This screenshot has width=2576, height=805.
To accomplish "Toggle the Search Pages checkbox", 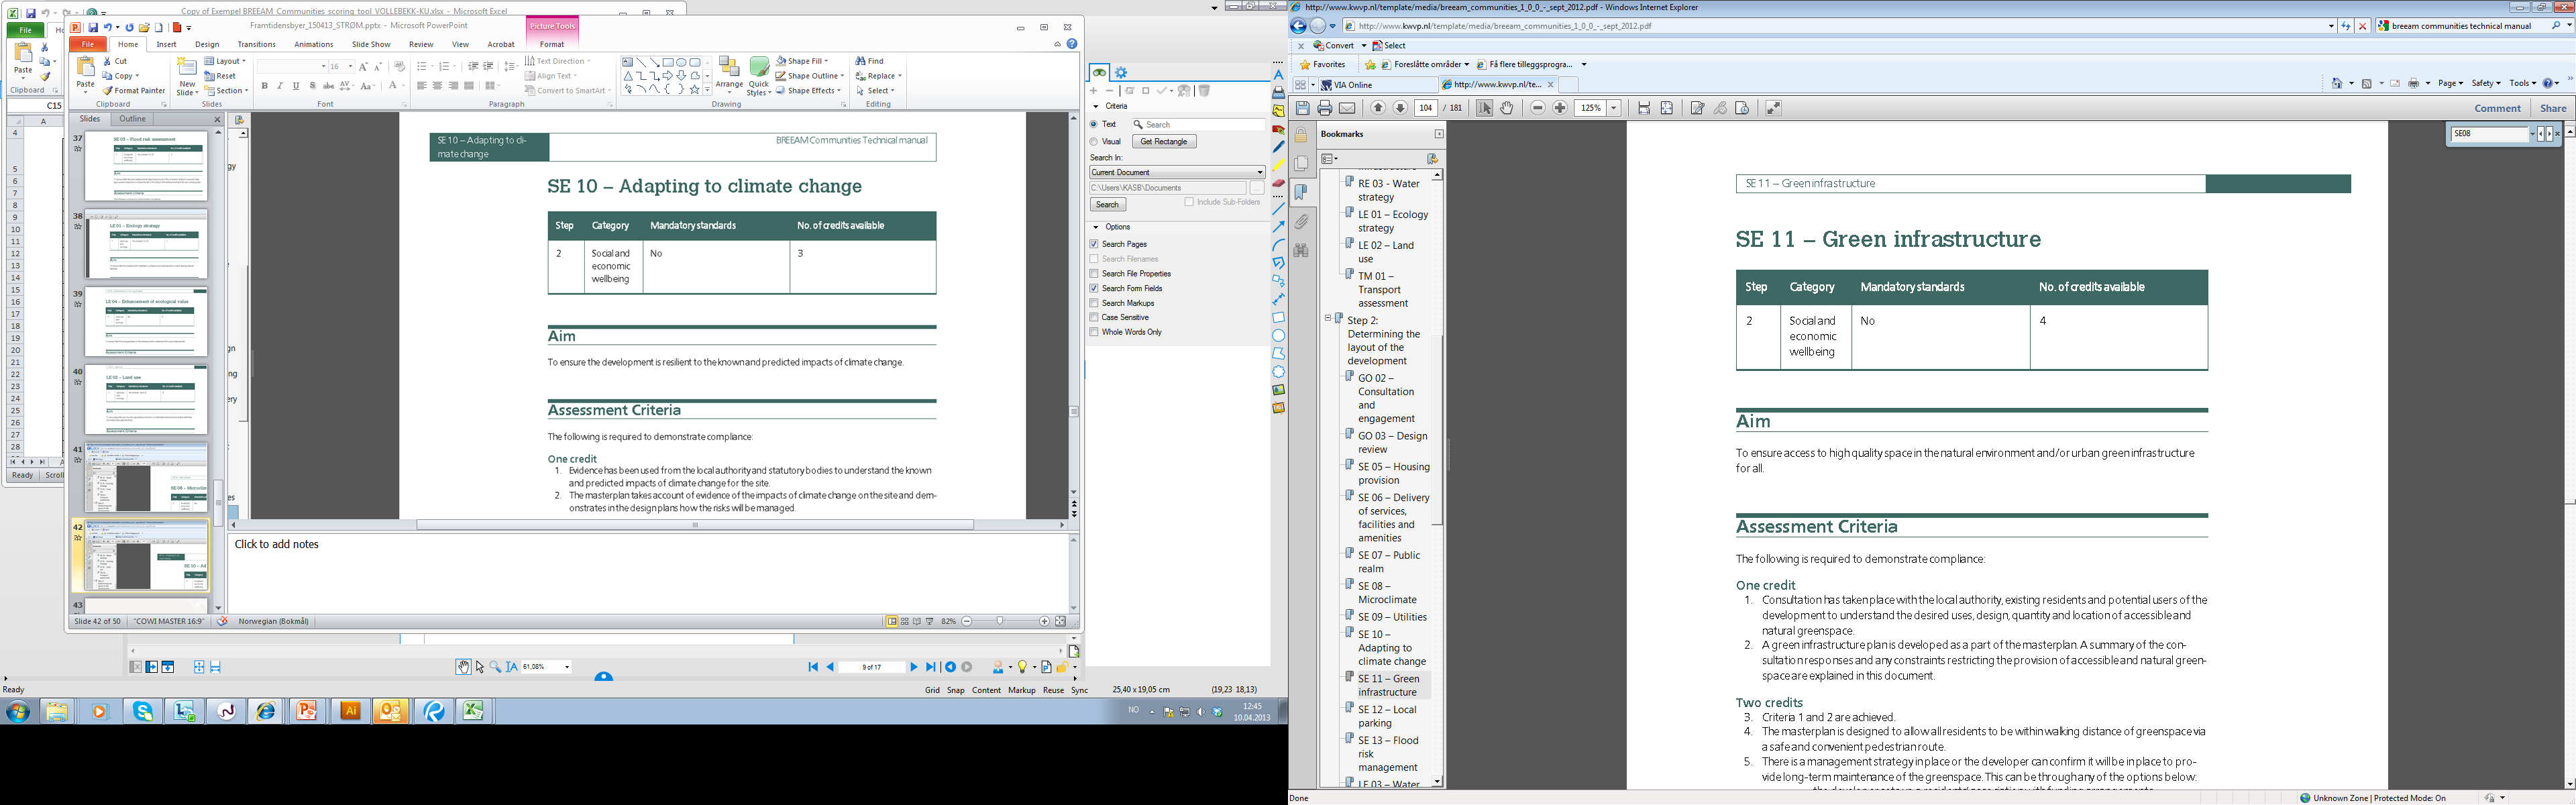I will (x=1094, y=244).
